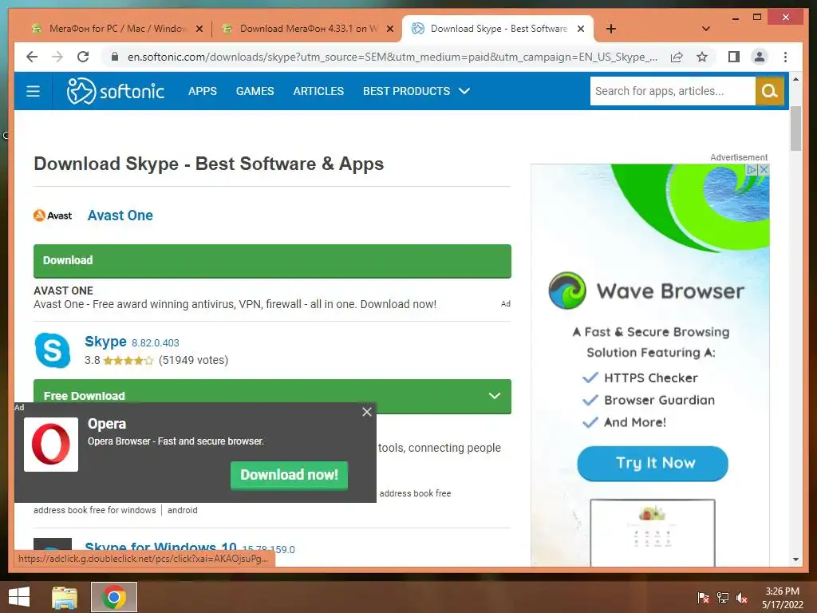
Task: Click the Wave Browser logo
Action: point(567,291)
